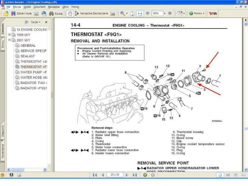The image size is (248, 186).
Task: Open the Pomoc help icon
Action: 191,14
